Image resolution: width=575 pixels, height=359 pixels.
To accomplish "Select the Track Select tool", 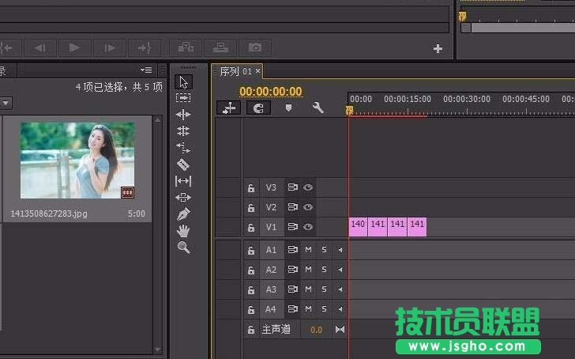I will [183, 97].
